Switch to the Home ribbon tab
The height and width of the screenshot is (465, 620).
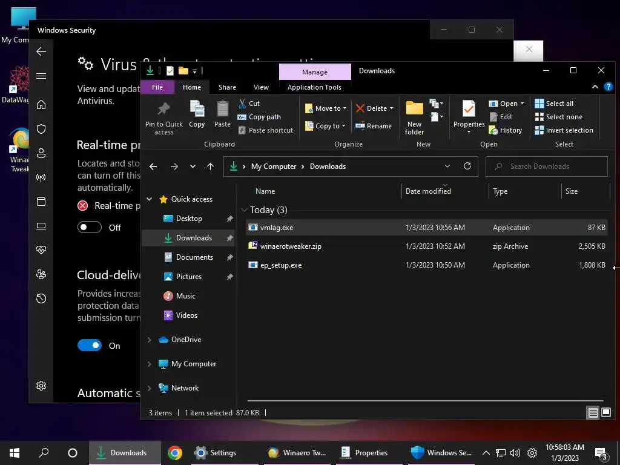(192, 87)
